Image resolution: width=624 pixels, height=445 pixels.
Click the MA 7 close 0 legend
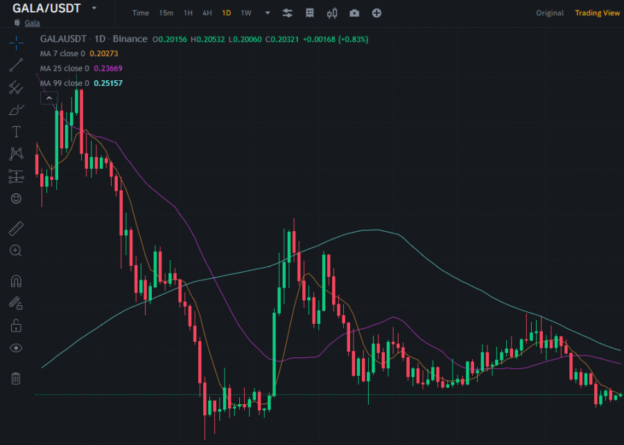click(62, 54)
